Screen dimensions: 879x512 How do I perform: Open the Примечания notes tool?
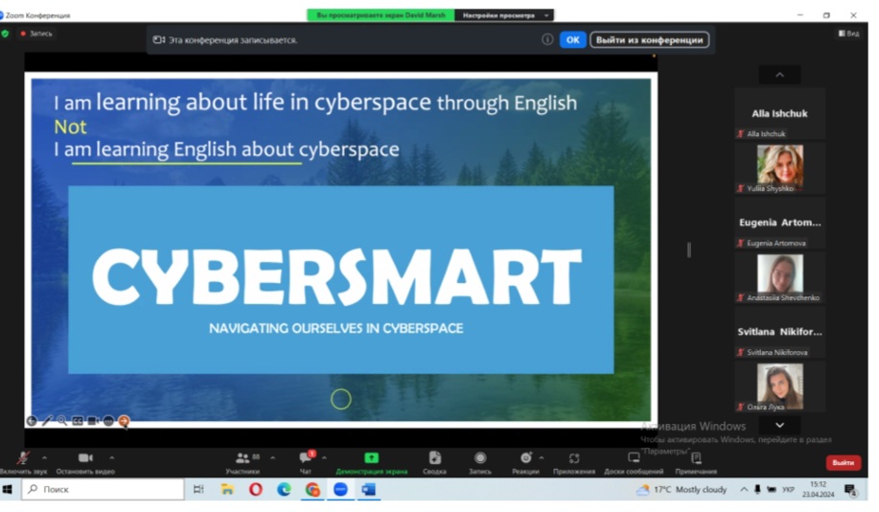click(696, 458)
